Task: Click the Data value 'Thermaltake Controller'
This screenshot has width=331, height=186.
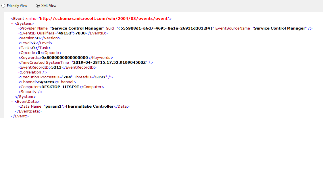Action: [x=89, y=106]
